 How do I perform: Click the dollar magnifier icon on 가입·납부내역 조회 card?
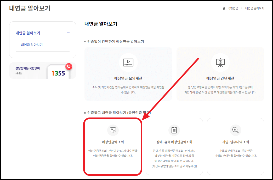click(x=235, y=130)
